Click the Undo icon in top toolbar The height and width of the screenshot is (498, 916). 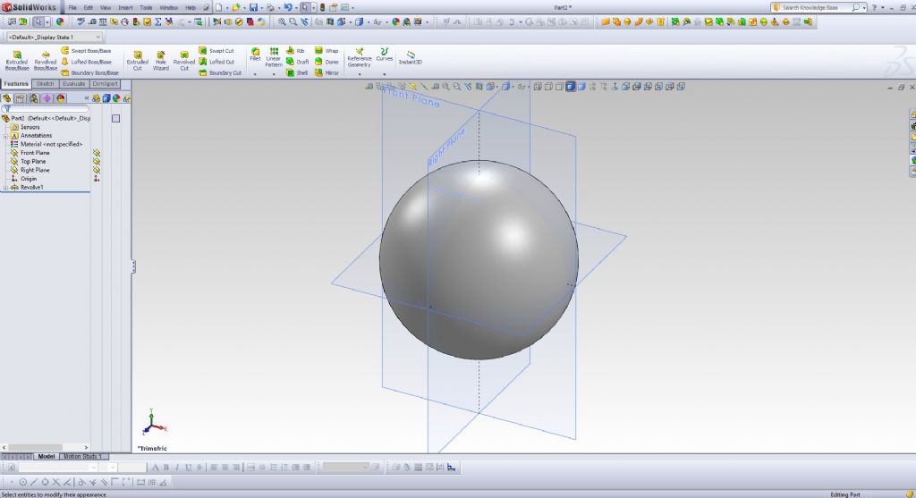coord(287,7)
